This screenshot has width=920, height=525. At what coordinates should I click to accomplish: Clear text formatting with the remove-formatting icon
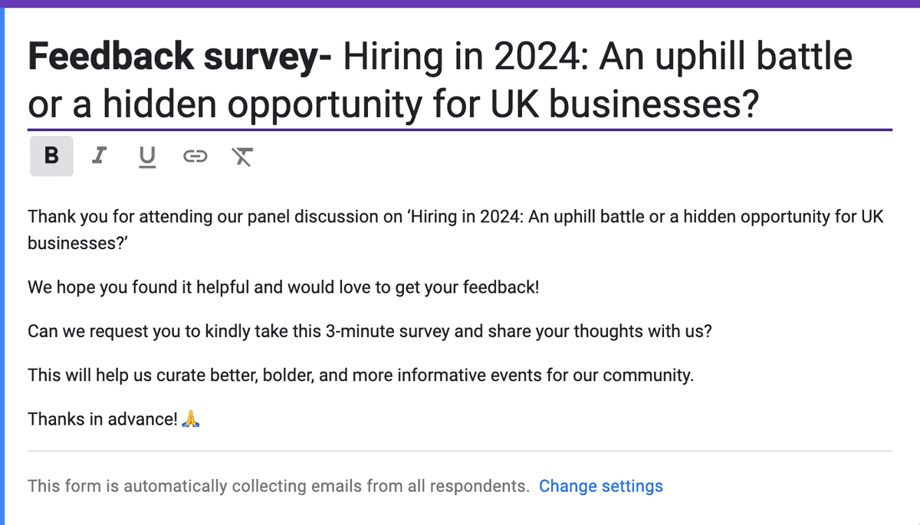242,156
